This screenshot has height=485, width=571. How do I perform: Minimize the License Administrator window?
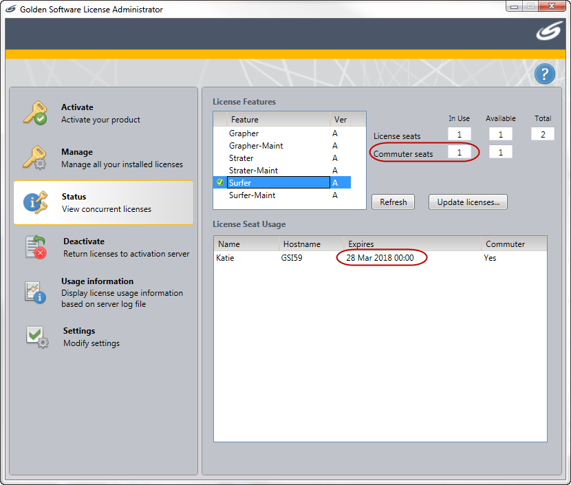(x=514, y=6)
